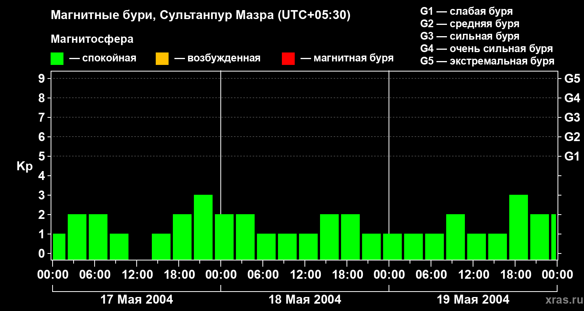This screenshot has width=584, height=311.
Task: Click the '17 Мая 2004' date label
Action: coord(137,300)
